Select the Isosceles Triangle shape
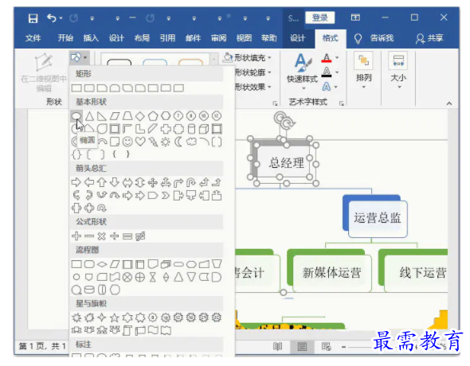The width and height of the screenshot is (470, 366). click(x=89, y=116)
